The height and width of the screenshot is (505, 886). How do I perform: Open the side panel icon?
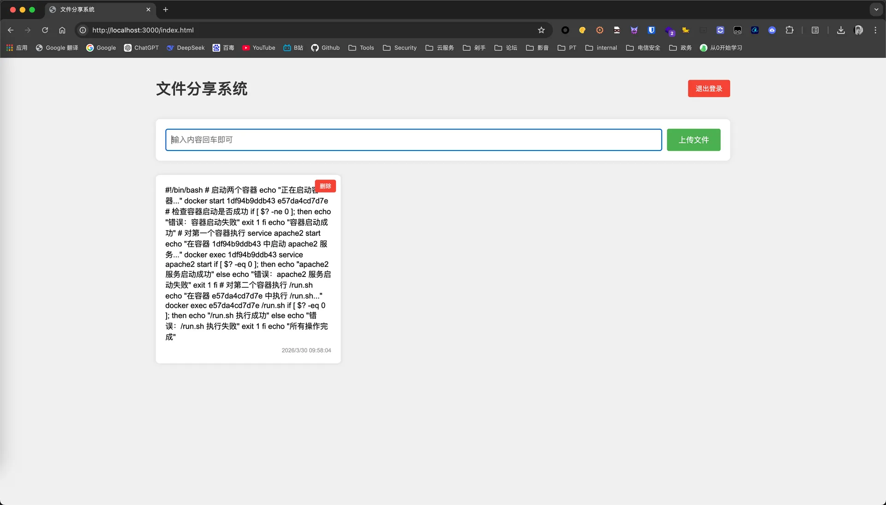[x=815, y=30]
